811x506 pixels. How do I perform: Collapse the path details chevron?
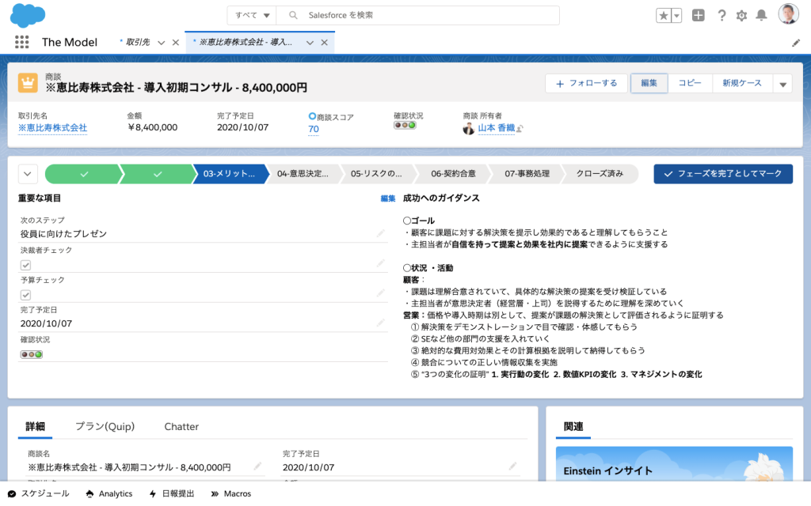coord(28,174)
